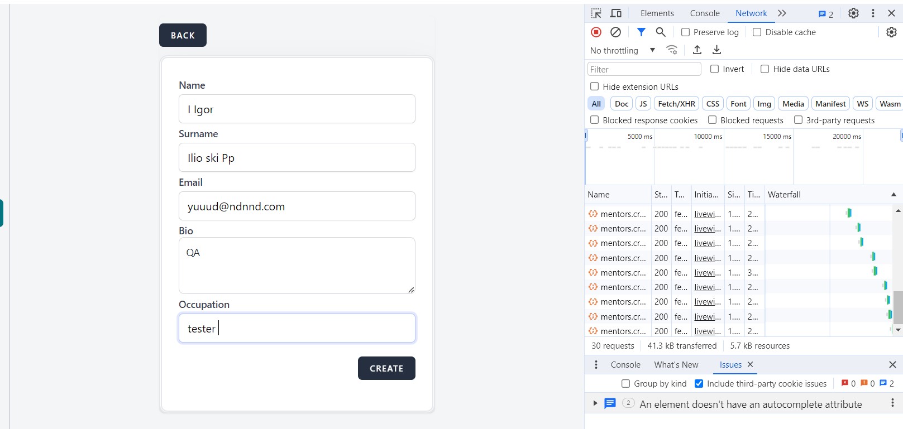The image size is (903, 429).
Task: Click the Email input field
Action: (297, 206)
